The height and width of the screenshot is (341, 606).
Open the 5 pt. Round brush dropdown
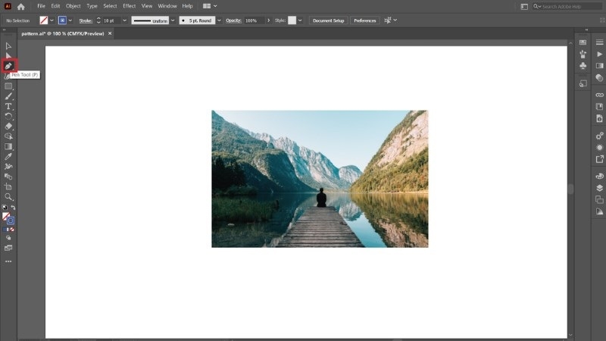point(220,20)
